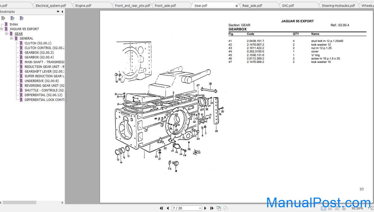Image resolution: width=374 pixels, height=212 pixels.
Task: Click the 'stud bolt m 12 p.1.25x60' name
Action: pyautogui.click(x=327, y=41)
